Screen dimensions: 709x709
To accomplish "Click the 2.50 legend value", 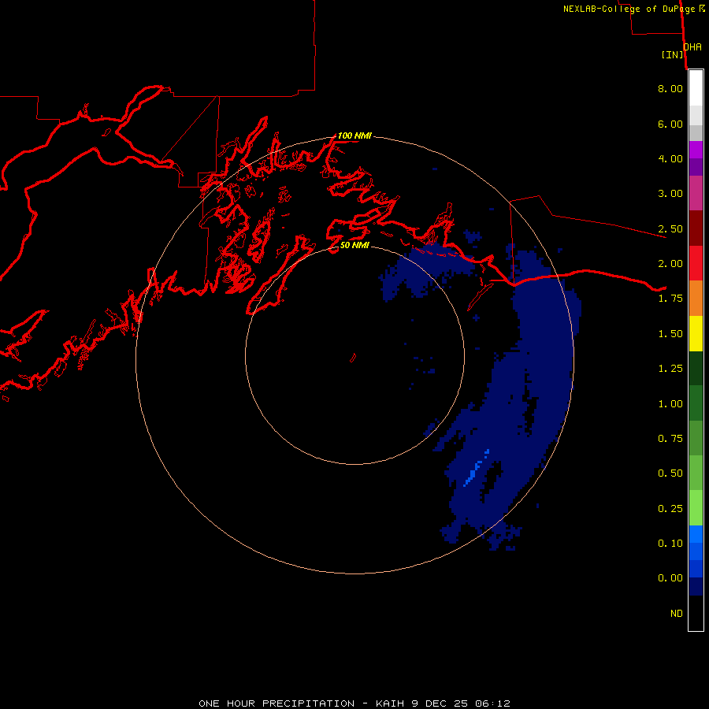I will click(670, 228).
